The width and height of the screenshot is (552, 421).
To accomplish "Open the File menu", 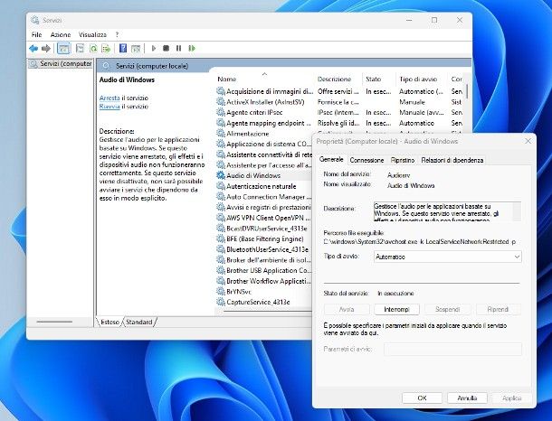I will click(36, 34).
